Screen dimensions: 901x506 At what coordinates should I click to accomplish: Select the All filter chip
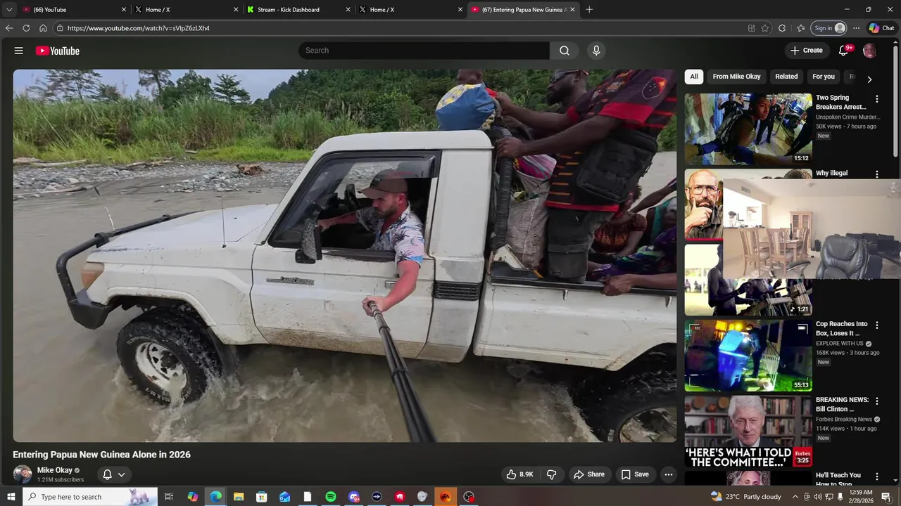tap(694, 77)
